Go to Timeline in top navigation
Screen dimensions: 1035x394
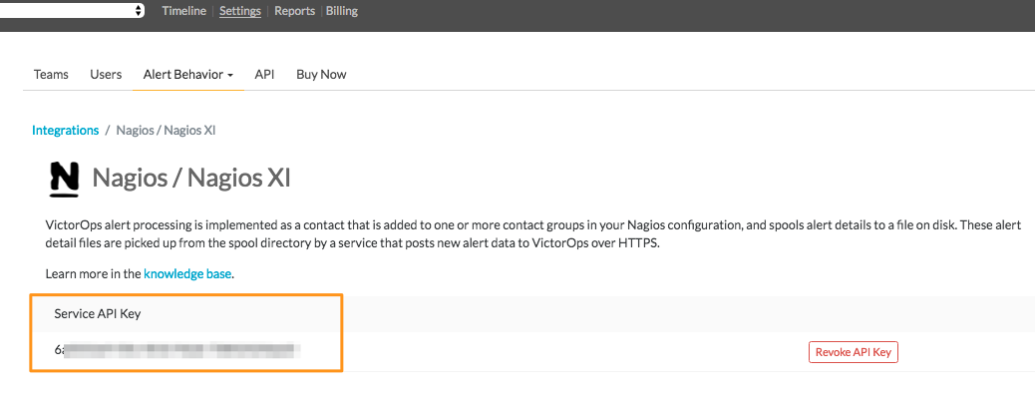pos(184,11)
